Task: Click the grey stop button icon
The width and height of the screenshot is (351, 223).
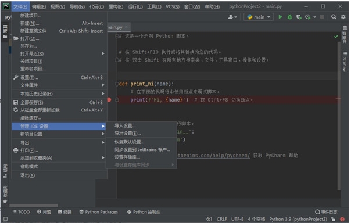Action: (x=322, y=17)
